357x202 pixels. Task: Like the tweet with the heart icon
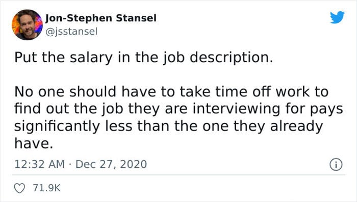19,188
